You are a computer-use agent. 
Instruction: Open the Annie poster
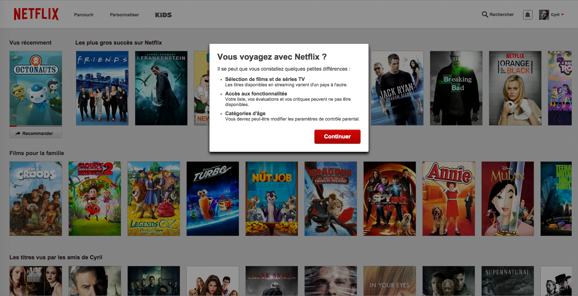point(449,199)
